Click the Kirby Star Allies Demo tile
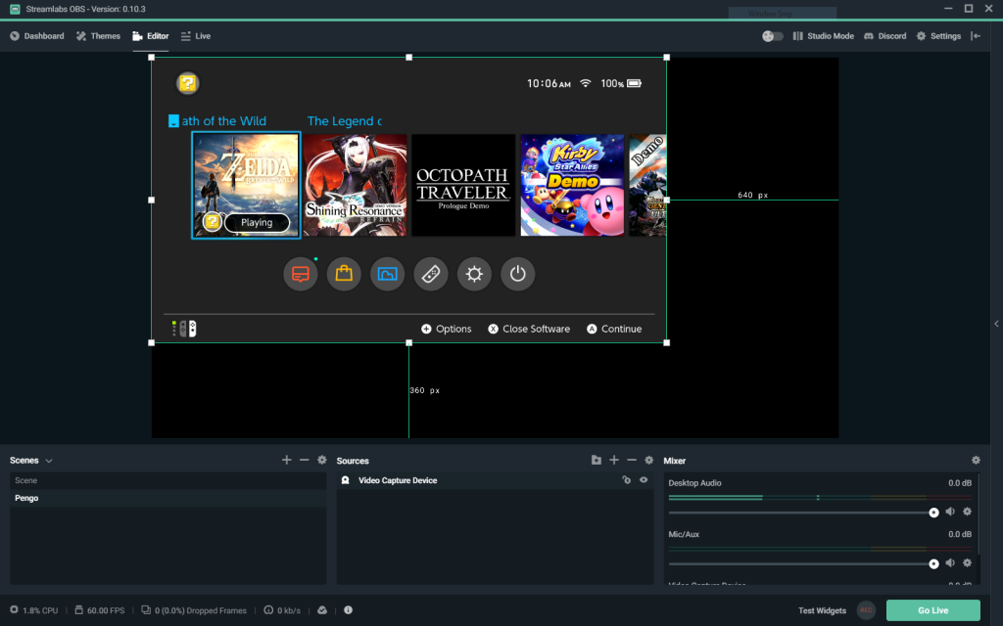The image size is (1003, 626). tap(572, 185)
